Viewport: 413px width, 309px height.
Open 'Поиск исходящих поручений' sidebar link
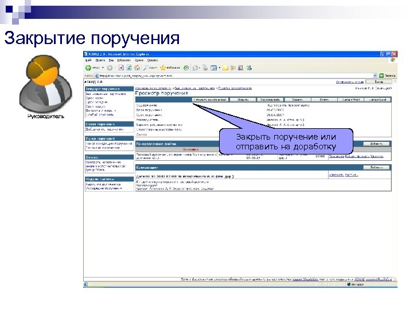pos(109,144)
